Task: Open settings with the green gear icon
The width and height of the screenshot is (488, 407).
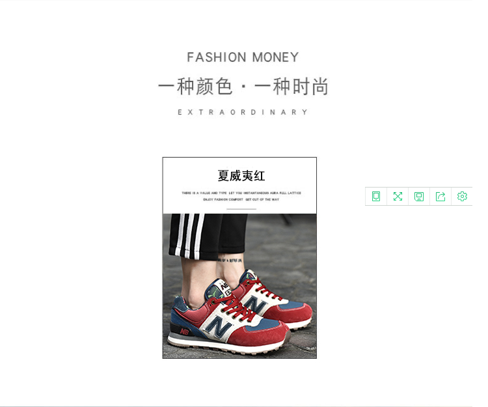Action: click(462, 197)
